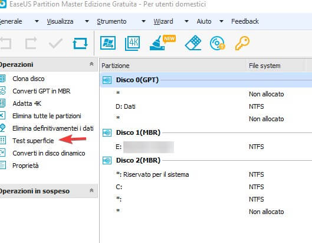This screenshot has height=243, width=312.
Task: Open Proprietà of the disk
Action: pos(25,166)
